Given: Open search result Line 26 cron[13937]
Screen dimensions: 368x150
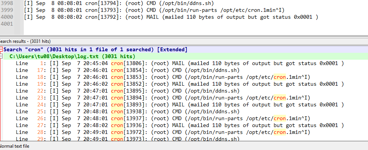Looking at the screenshot, I should pos(163,118).
